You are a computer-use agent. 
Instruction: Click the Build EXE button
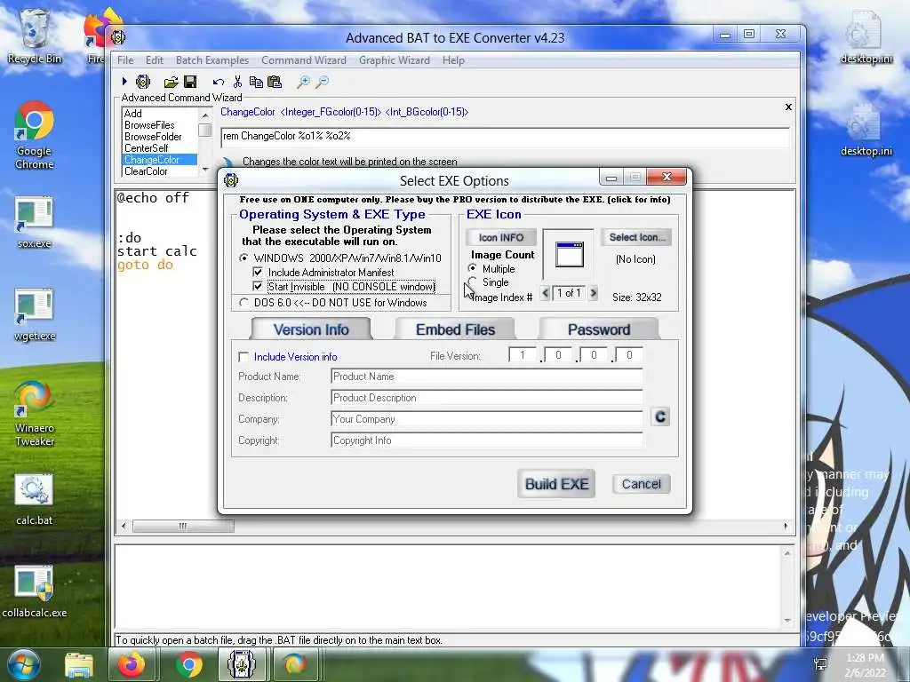pyautogui.click(x=556, y=484)
